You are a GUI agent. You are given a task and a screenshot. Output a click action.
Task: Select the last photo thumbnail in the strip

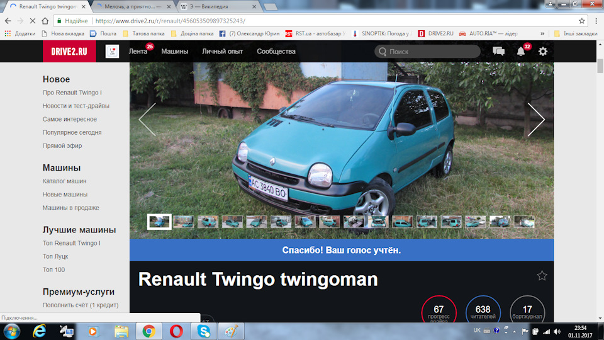524,222
